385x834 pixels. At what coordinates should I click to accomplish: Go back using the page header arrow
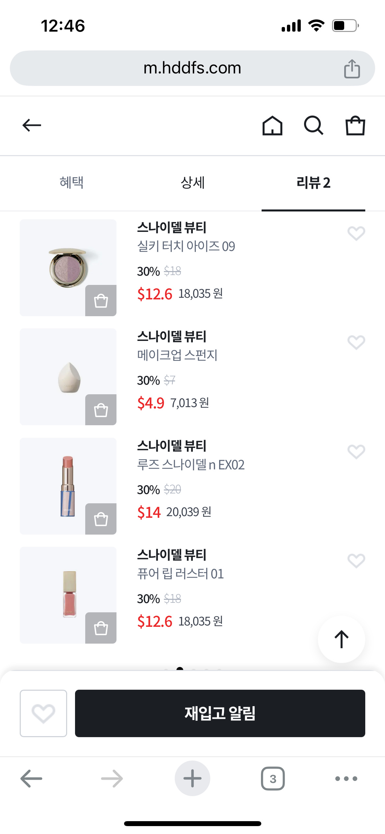(32, 125)
